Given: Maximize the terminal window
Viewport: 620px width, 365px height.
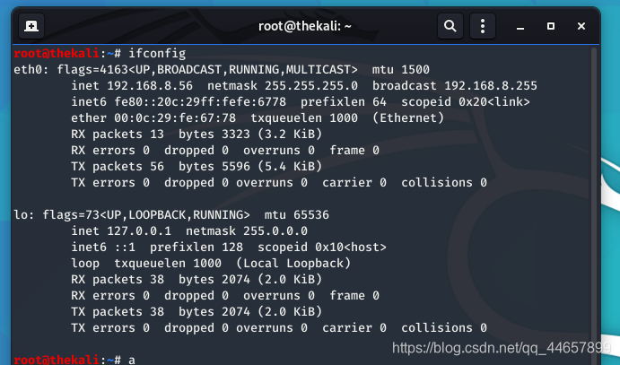Looking at the screenshot, I should (552, 26).
